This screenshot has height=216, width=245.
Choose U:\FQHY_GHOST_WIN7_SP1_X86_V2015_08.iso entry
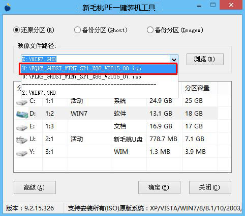(98, 69)
